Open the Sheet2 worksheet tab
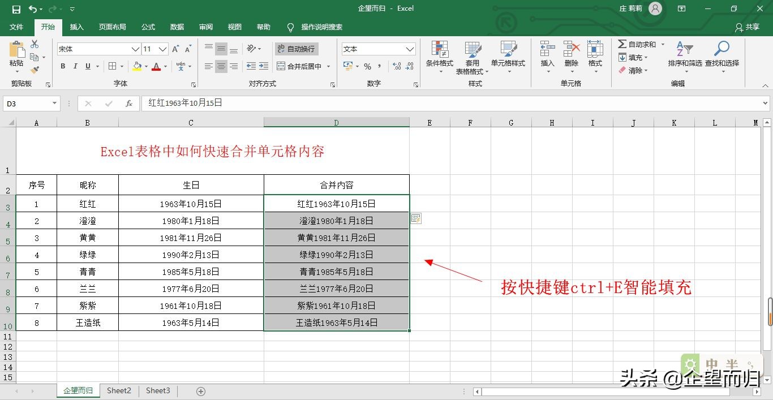 [x=119, y=390]
